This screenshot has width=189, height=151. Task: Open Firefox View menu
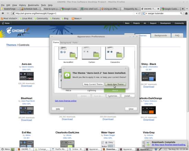(x=14, y=5)
